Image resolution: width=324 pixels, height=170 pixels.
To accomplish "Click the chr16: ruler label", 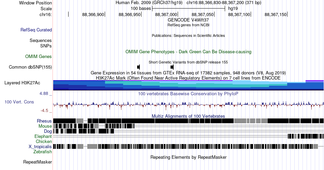I will [x=46, y=14].
